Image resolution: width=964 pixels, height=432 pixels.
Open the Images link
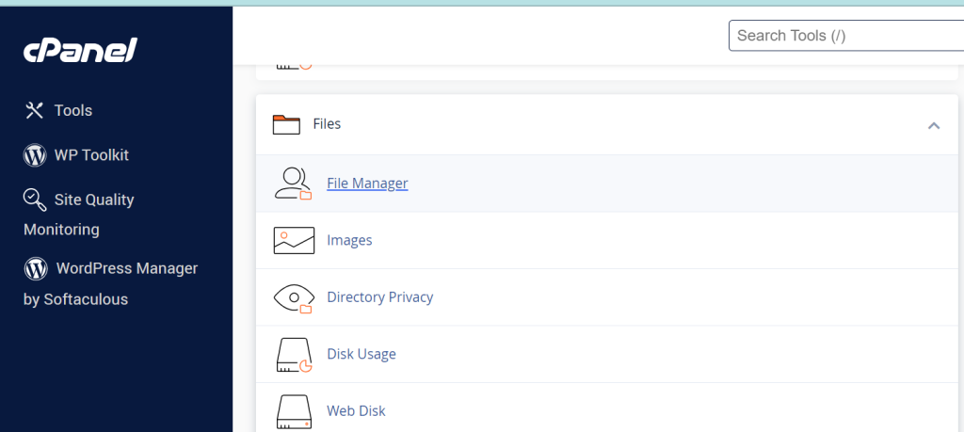[349, 240]
